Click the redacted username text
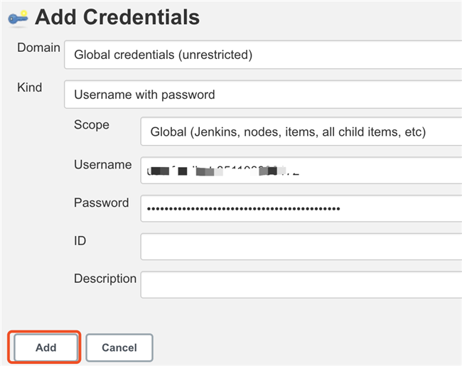 click(x=222, y=171)
